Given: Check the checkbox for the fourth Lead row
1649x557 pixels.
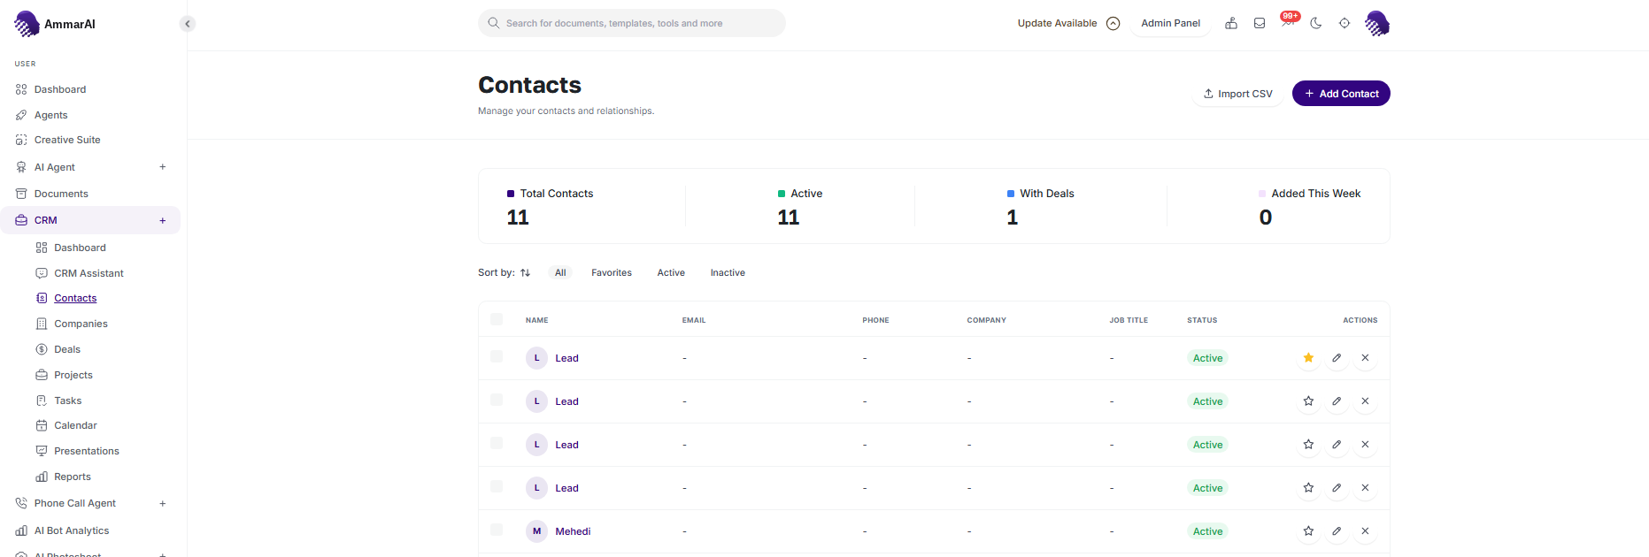Looking at the screenshot, I should (x=497, y=486).
